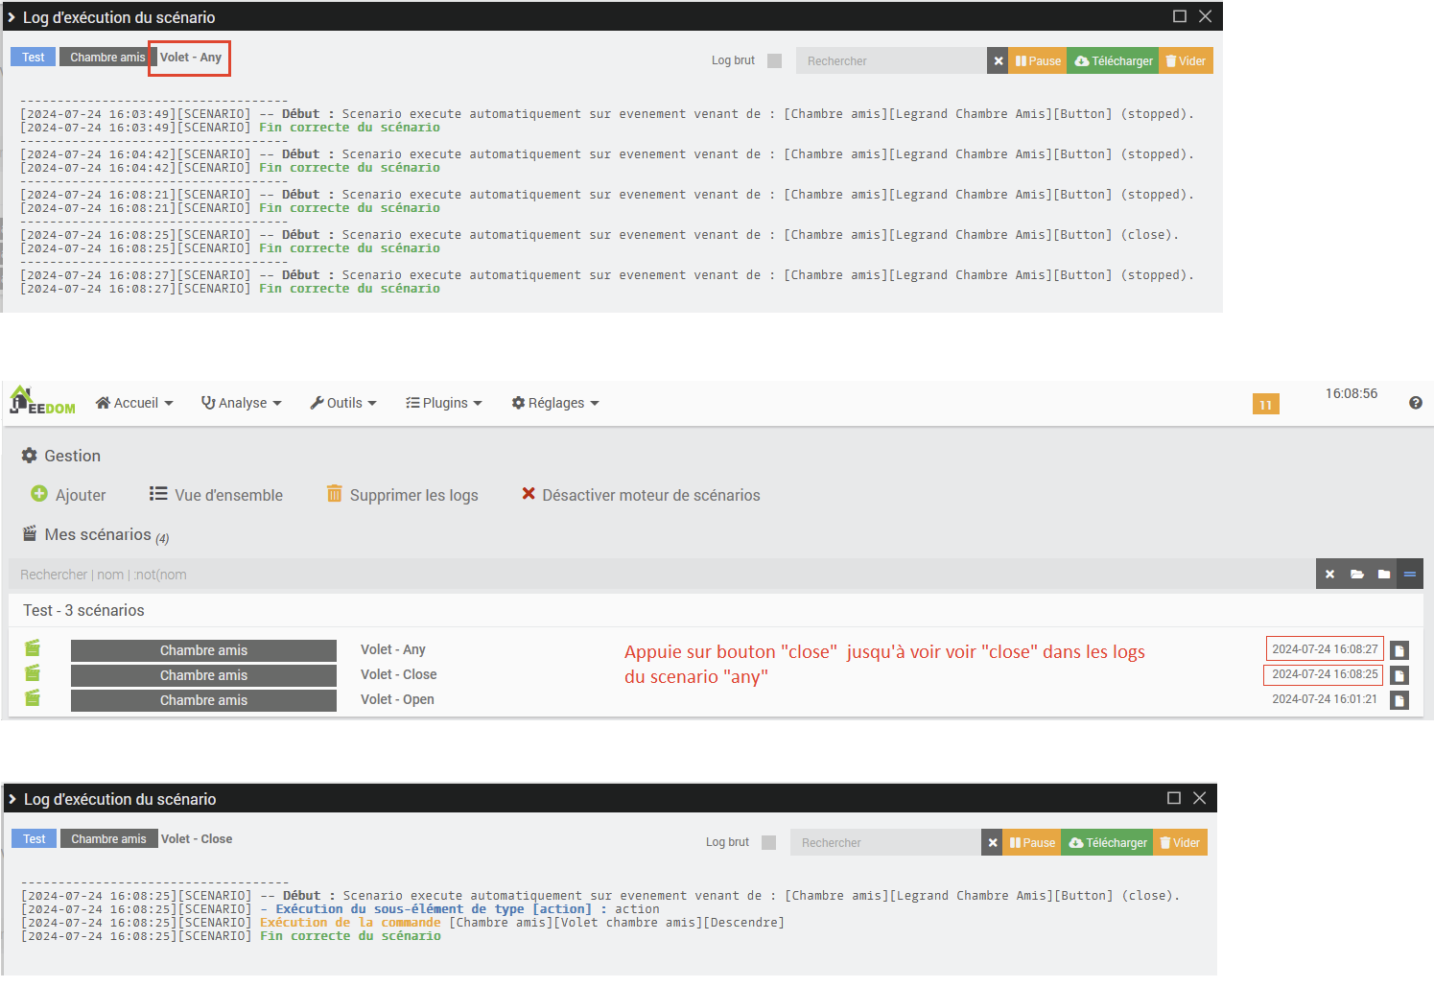Expand the Analyse dropdown menu
The width and height of the screenshot is (1434, 987).
point(241,403)
